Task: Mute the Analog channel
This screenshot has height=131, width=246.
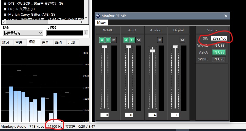Action: click(160, 40)
